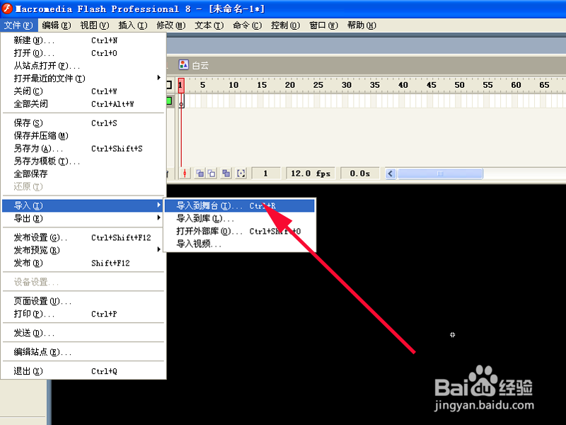Open the 文件(F) menu
566x425 pixels.
(18, 25)
